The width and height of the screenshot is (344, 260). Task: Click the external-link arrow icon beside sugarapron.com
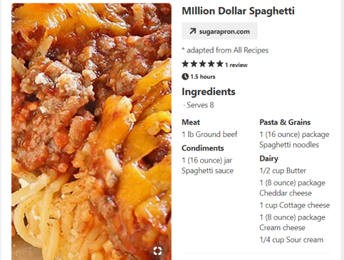coord(192,31)
